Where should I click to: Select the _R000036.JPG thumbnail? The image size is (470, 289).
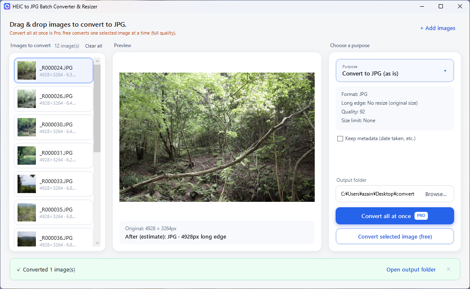click(27, 239)
